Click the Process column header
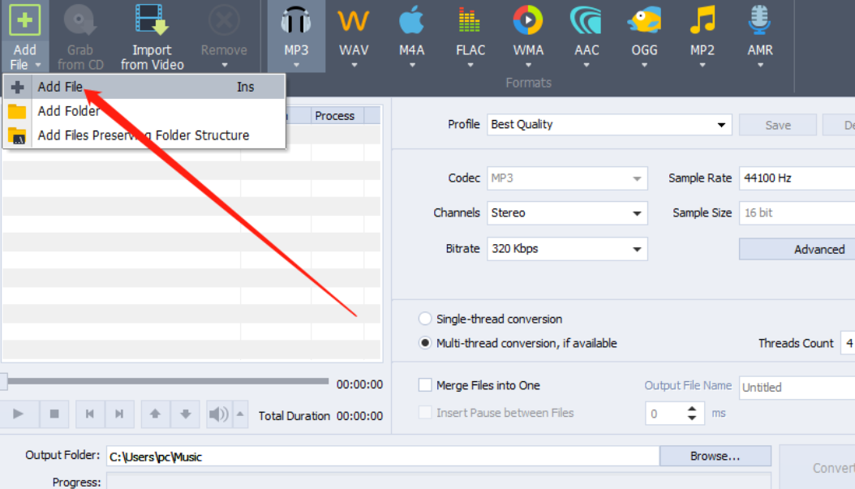 pos(337,116)
